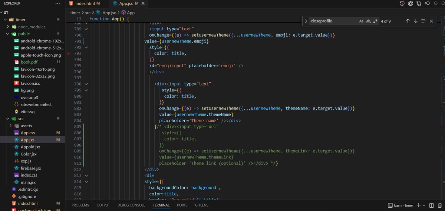Split the terminal pane
The image size is (445, 211).
[431, 205]
